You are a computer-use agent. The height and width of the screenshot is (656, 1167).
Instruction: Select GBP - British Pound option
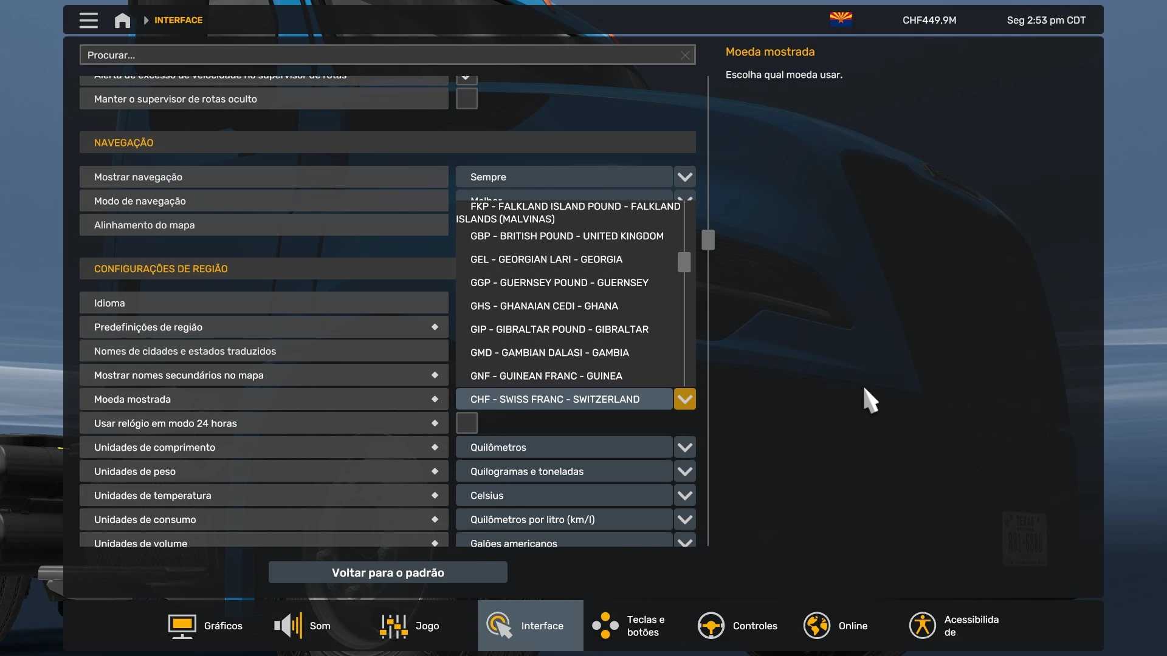[566, 236]
